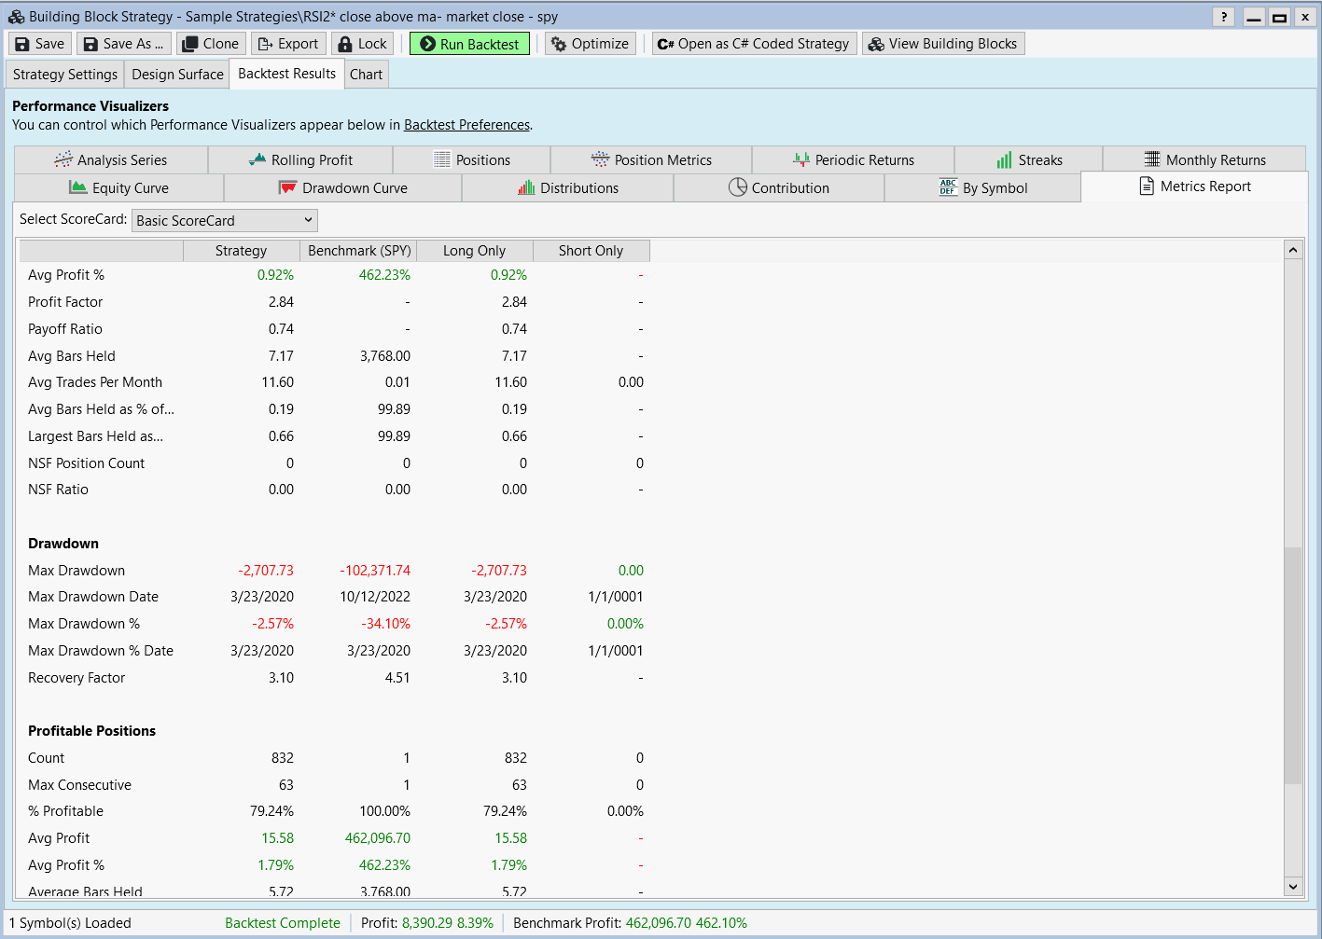Open the Select ScoreCard dropdown
This screenshot has width=1322, height=939.
click(224, 220)
